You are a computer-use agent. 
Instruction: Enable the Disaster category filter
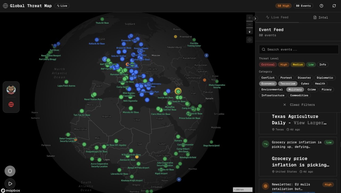tap(304, 78)
